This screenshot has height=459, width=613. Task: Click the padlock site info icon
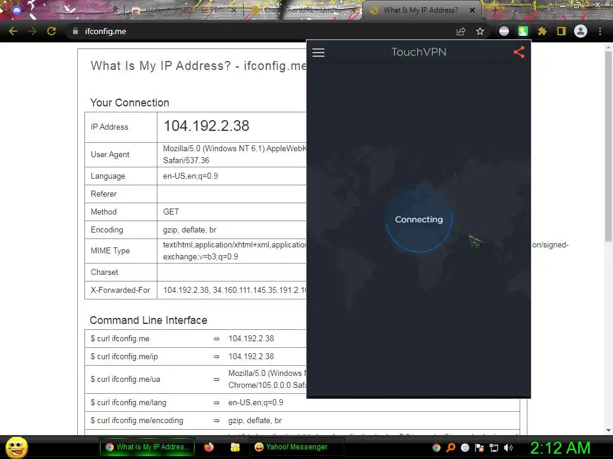(x=75, y=31)
